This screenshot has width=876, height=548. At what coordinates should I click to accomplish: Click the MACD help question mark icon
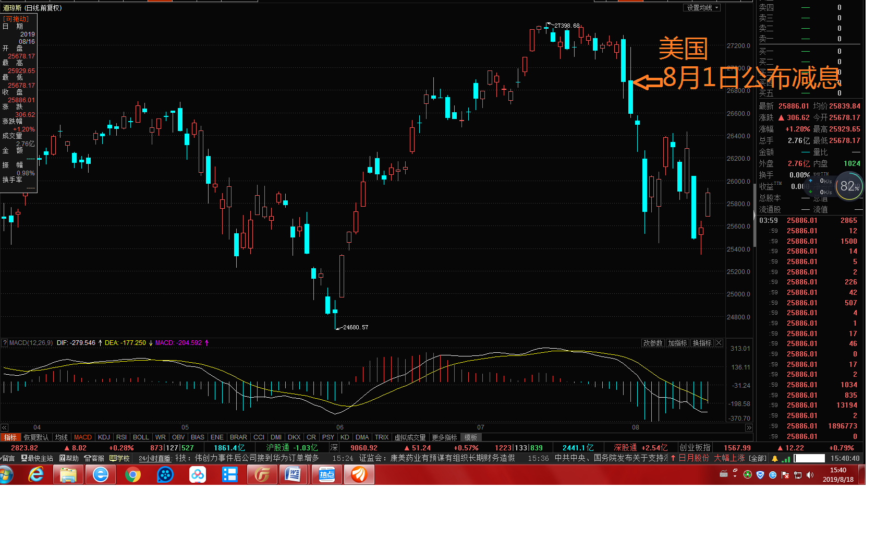5,343
